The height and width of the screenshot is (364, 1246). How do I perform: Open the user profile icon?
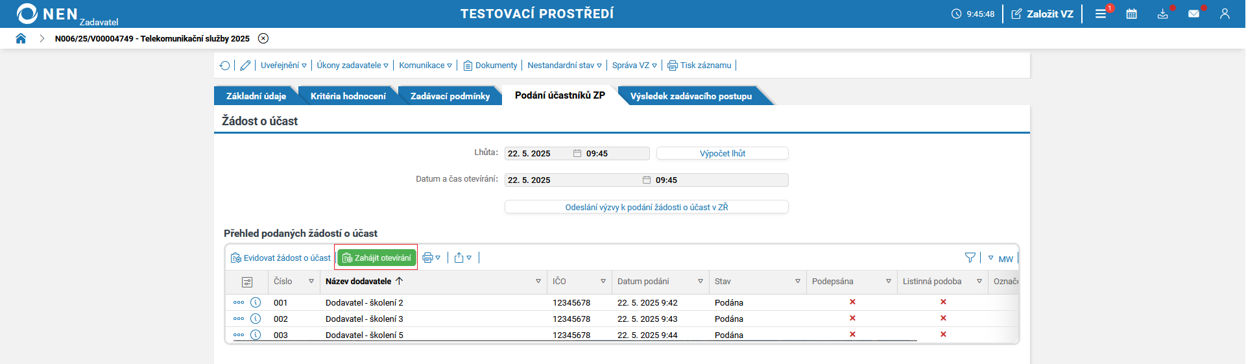[x=1225, y=14]
